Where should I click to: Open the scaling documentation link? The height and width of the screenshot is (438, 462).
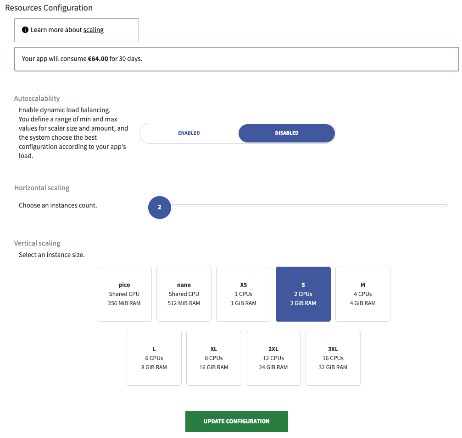(94, 30)
